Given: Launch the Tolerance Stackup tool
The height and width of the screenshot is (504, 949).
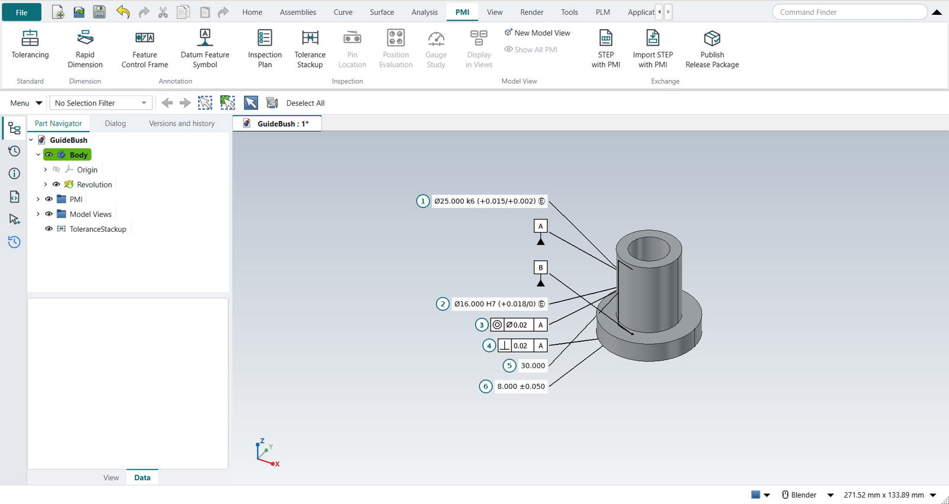Looking at the screenshot, I should click(x=310, y=49).
